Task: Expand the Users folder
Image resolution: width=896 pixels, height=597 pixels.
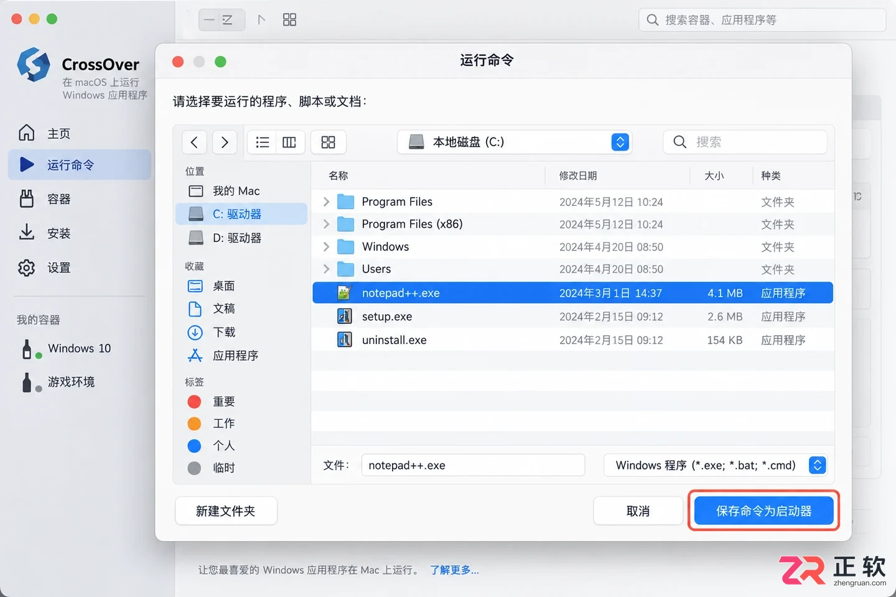Action: tap(326, 269)
